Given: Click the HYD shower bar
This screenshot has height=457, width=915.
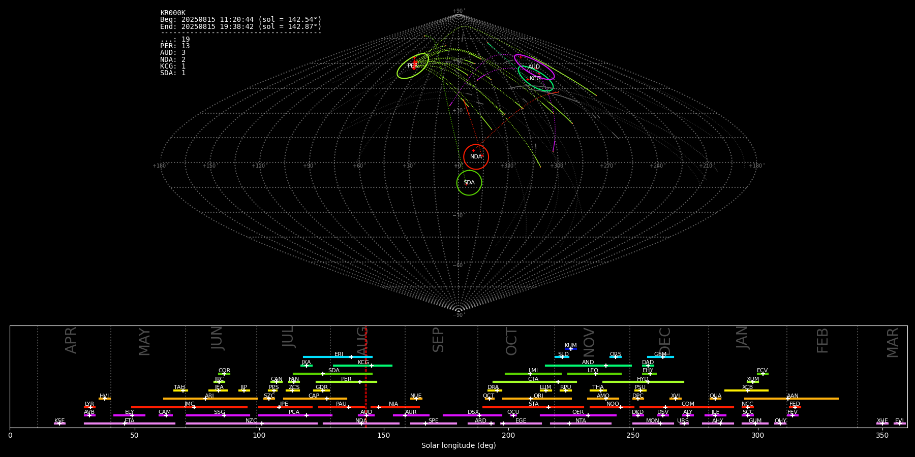Looking at the screenshot, I should pos(643,382).
